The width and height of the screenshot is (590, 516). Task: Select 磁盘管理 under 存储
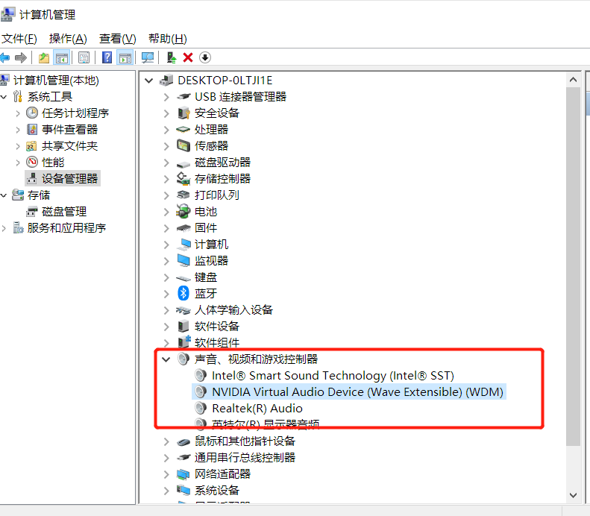[x=64, y=211]
